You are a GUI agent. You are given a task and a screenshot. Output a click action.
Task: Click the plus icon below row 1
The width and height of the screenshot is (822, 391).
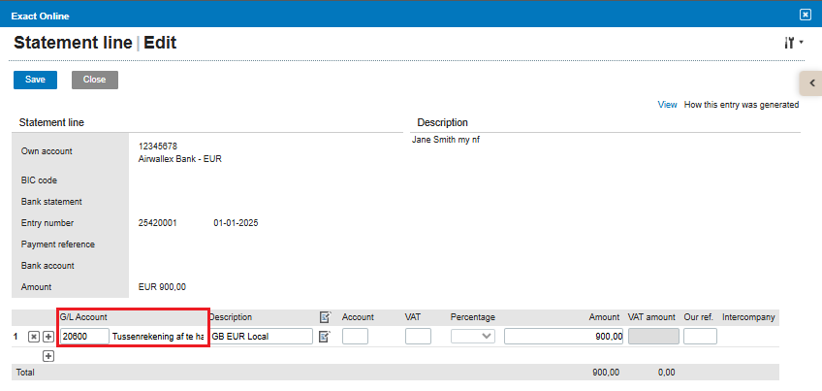point(48,356)
